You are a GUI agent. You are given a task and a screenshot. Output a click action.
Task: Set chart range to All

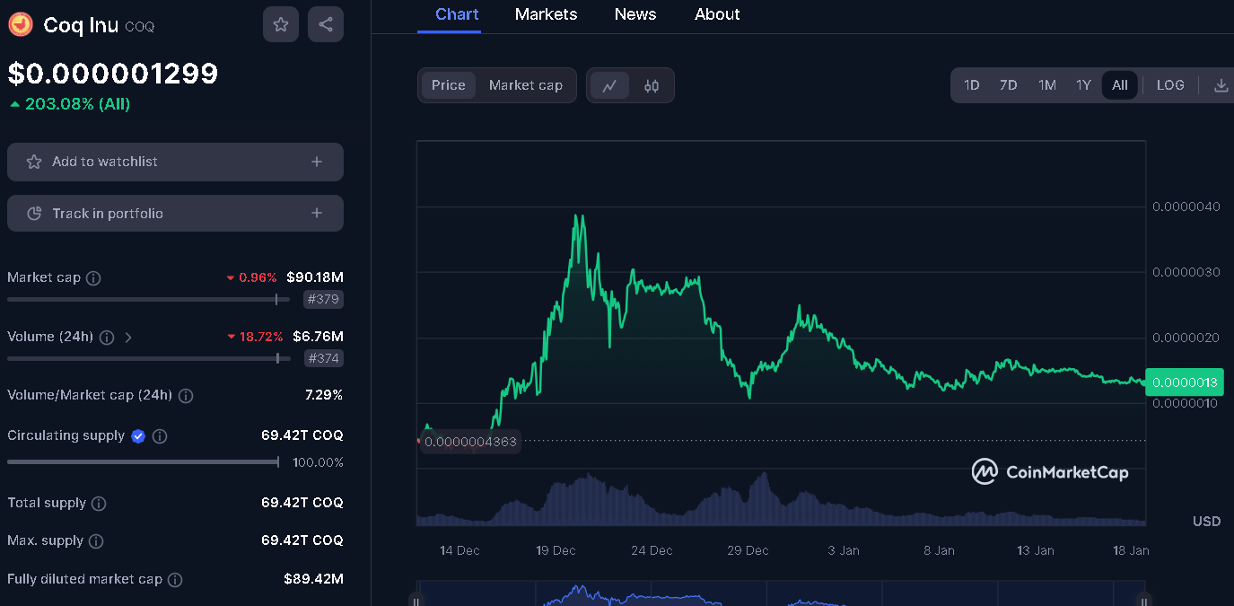(1120, 85)
